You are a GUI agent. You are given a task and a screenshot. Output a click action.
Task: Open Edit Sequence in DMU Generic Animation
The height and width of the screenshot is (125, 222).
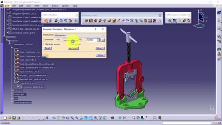175,21
